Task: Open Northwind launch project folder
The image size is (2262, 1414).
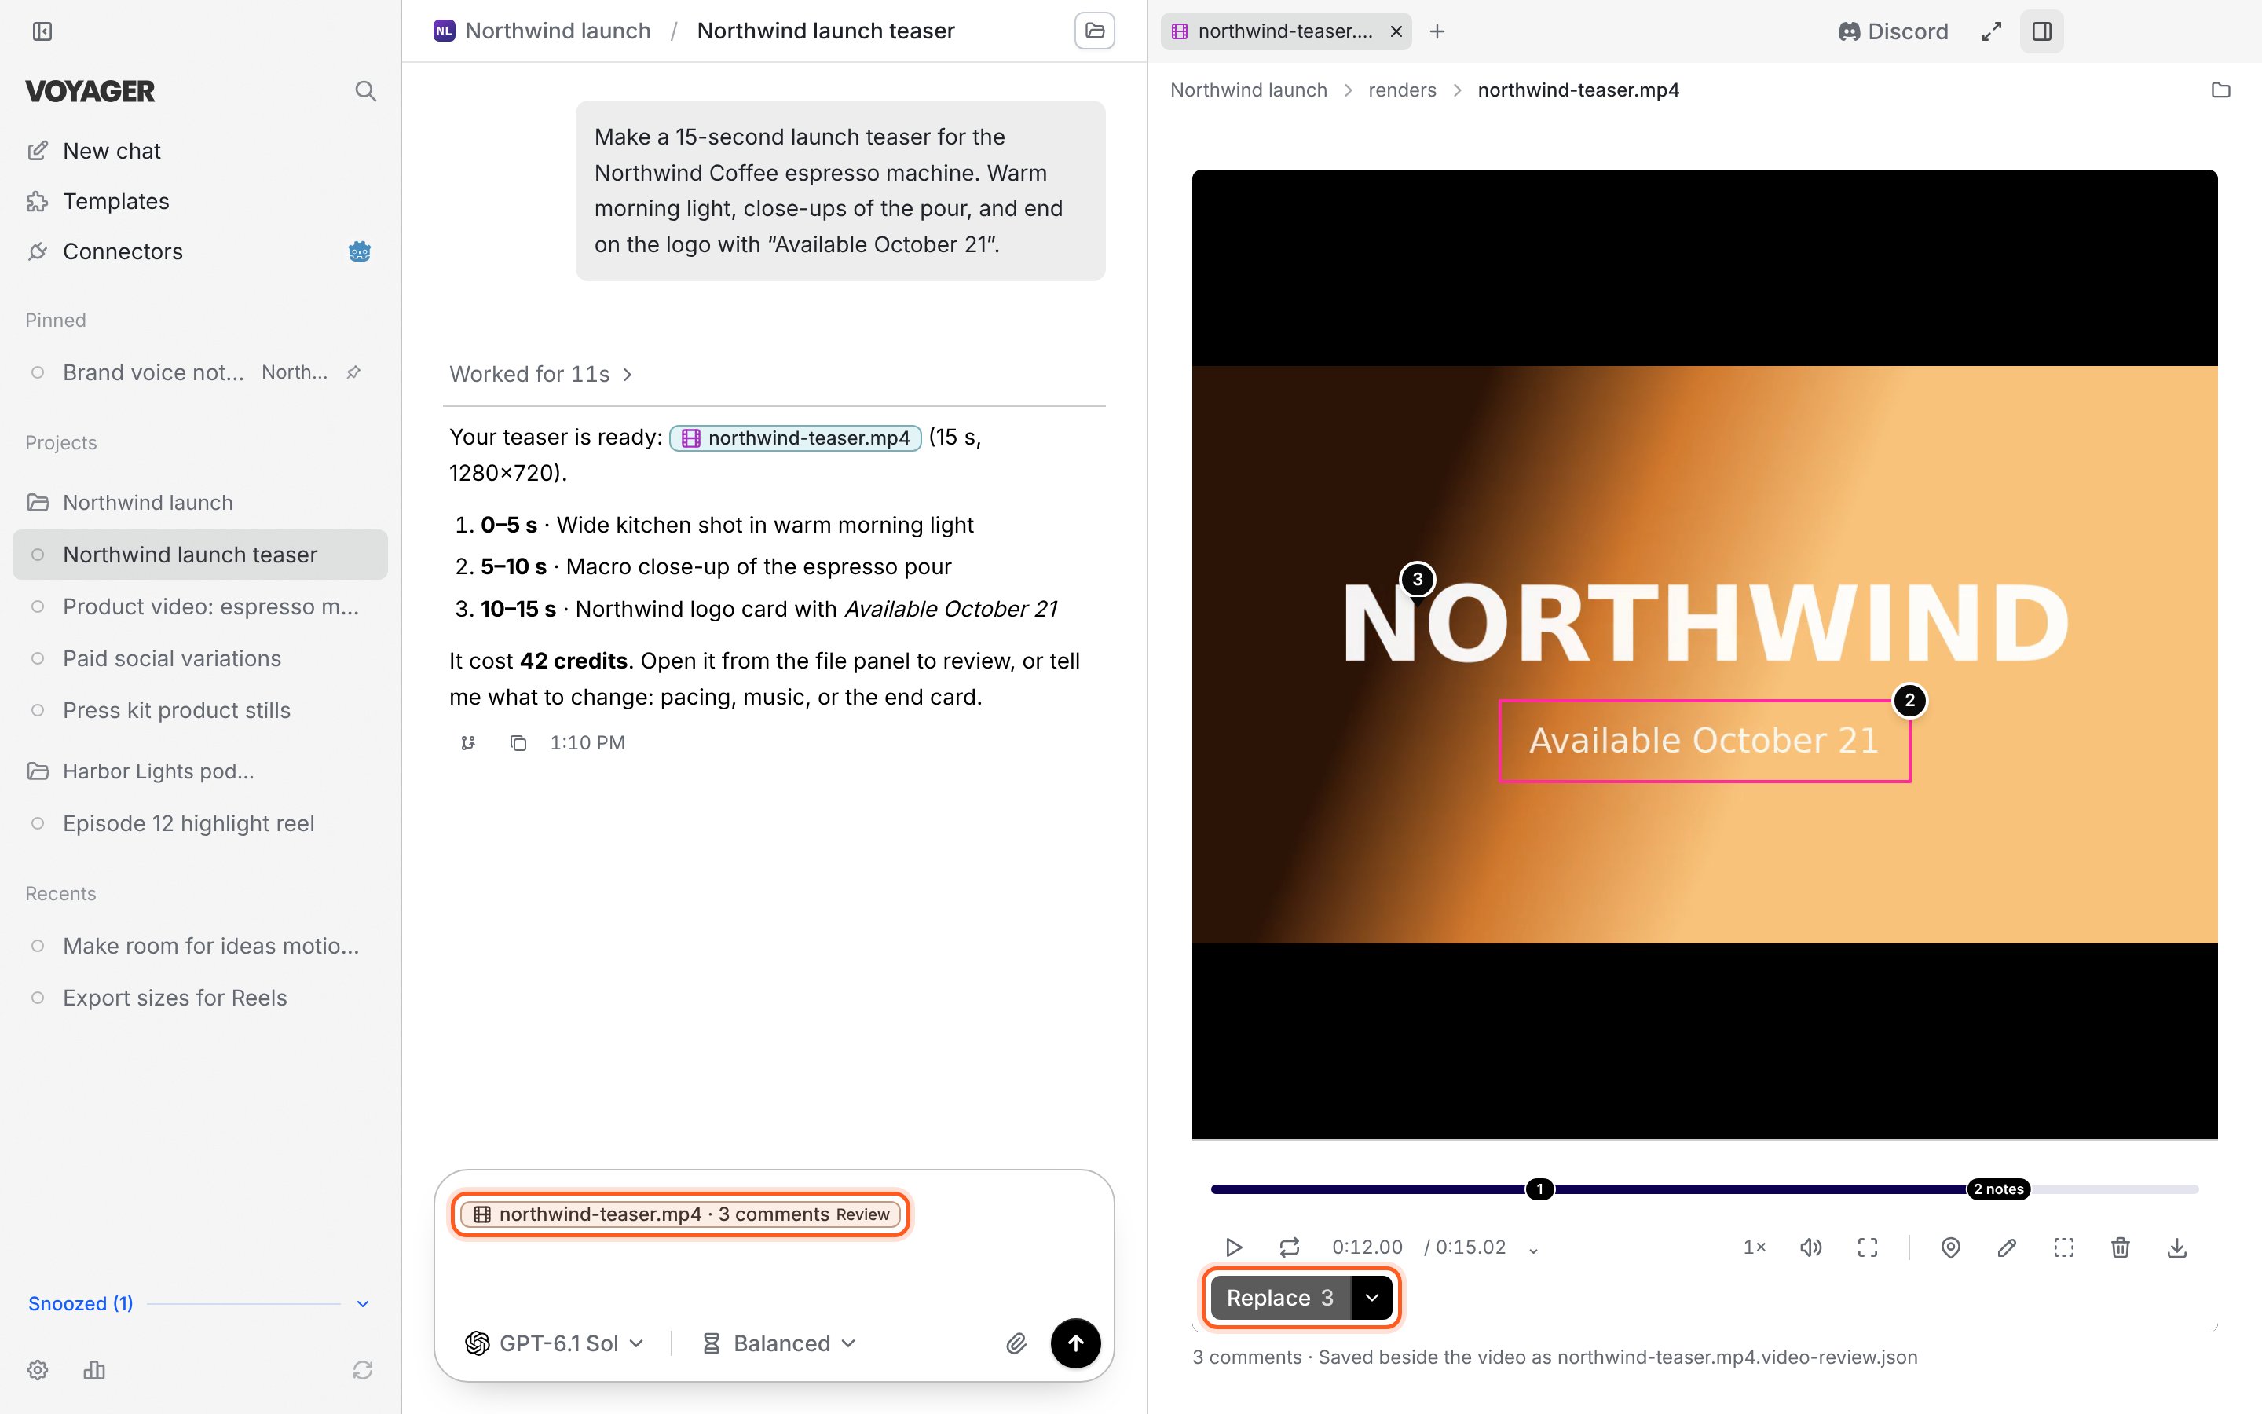Action: 200,502
